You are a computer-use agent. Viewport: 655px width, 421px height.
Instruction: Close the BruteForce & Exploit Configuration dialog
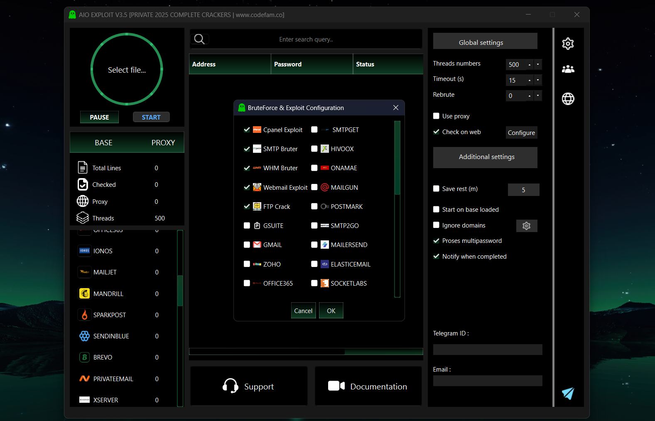(x=396, y=108)
